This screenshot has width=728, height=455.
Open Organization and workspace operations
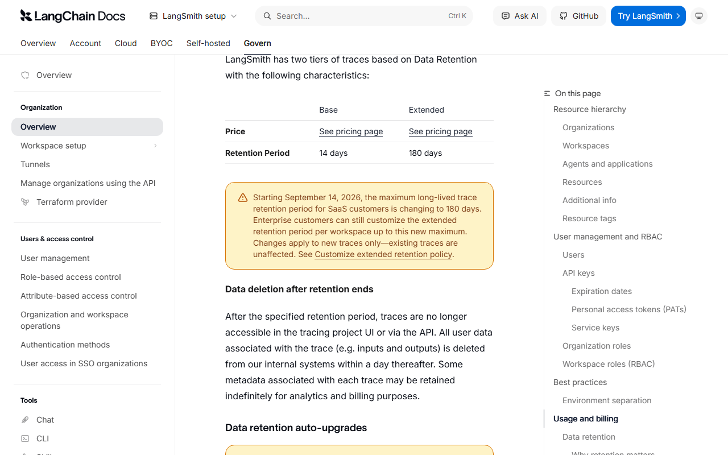(x=87, y=320)
